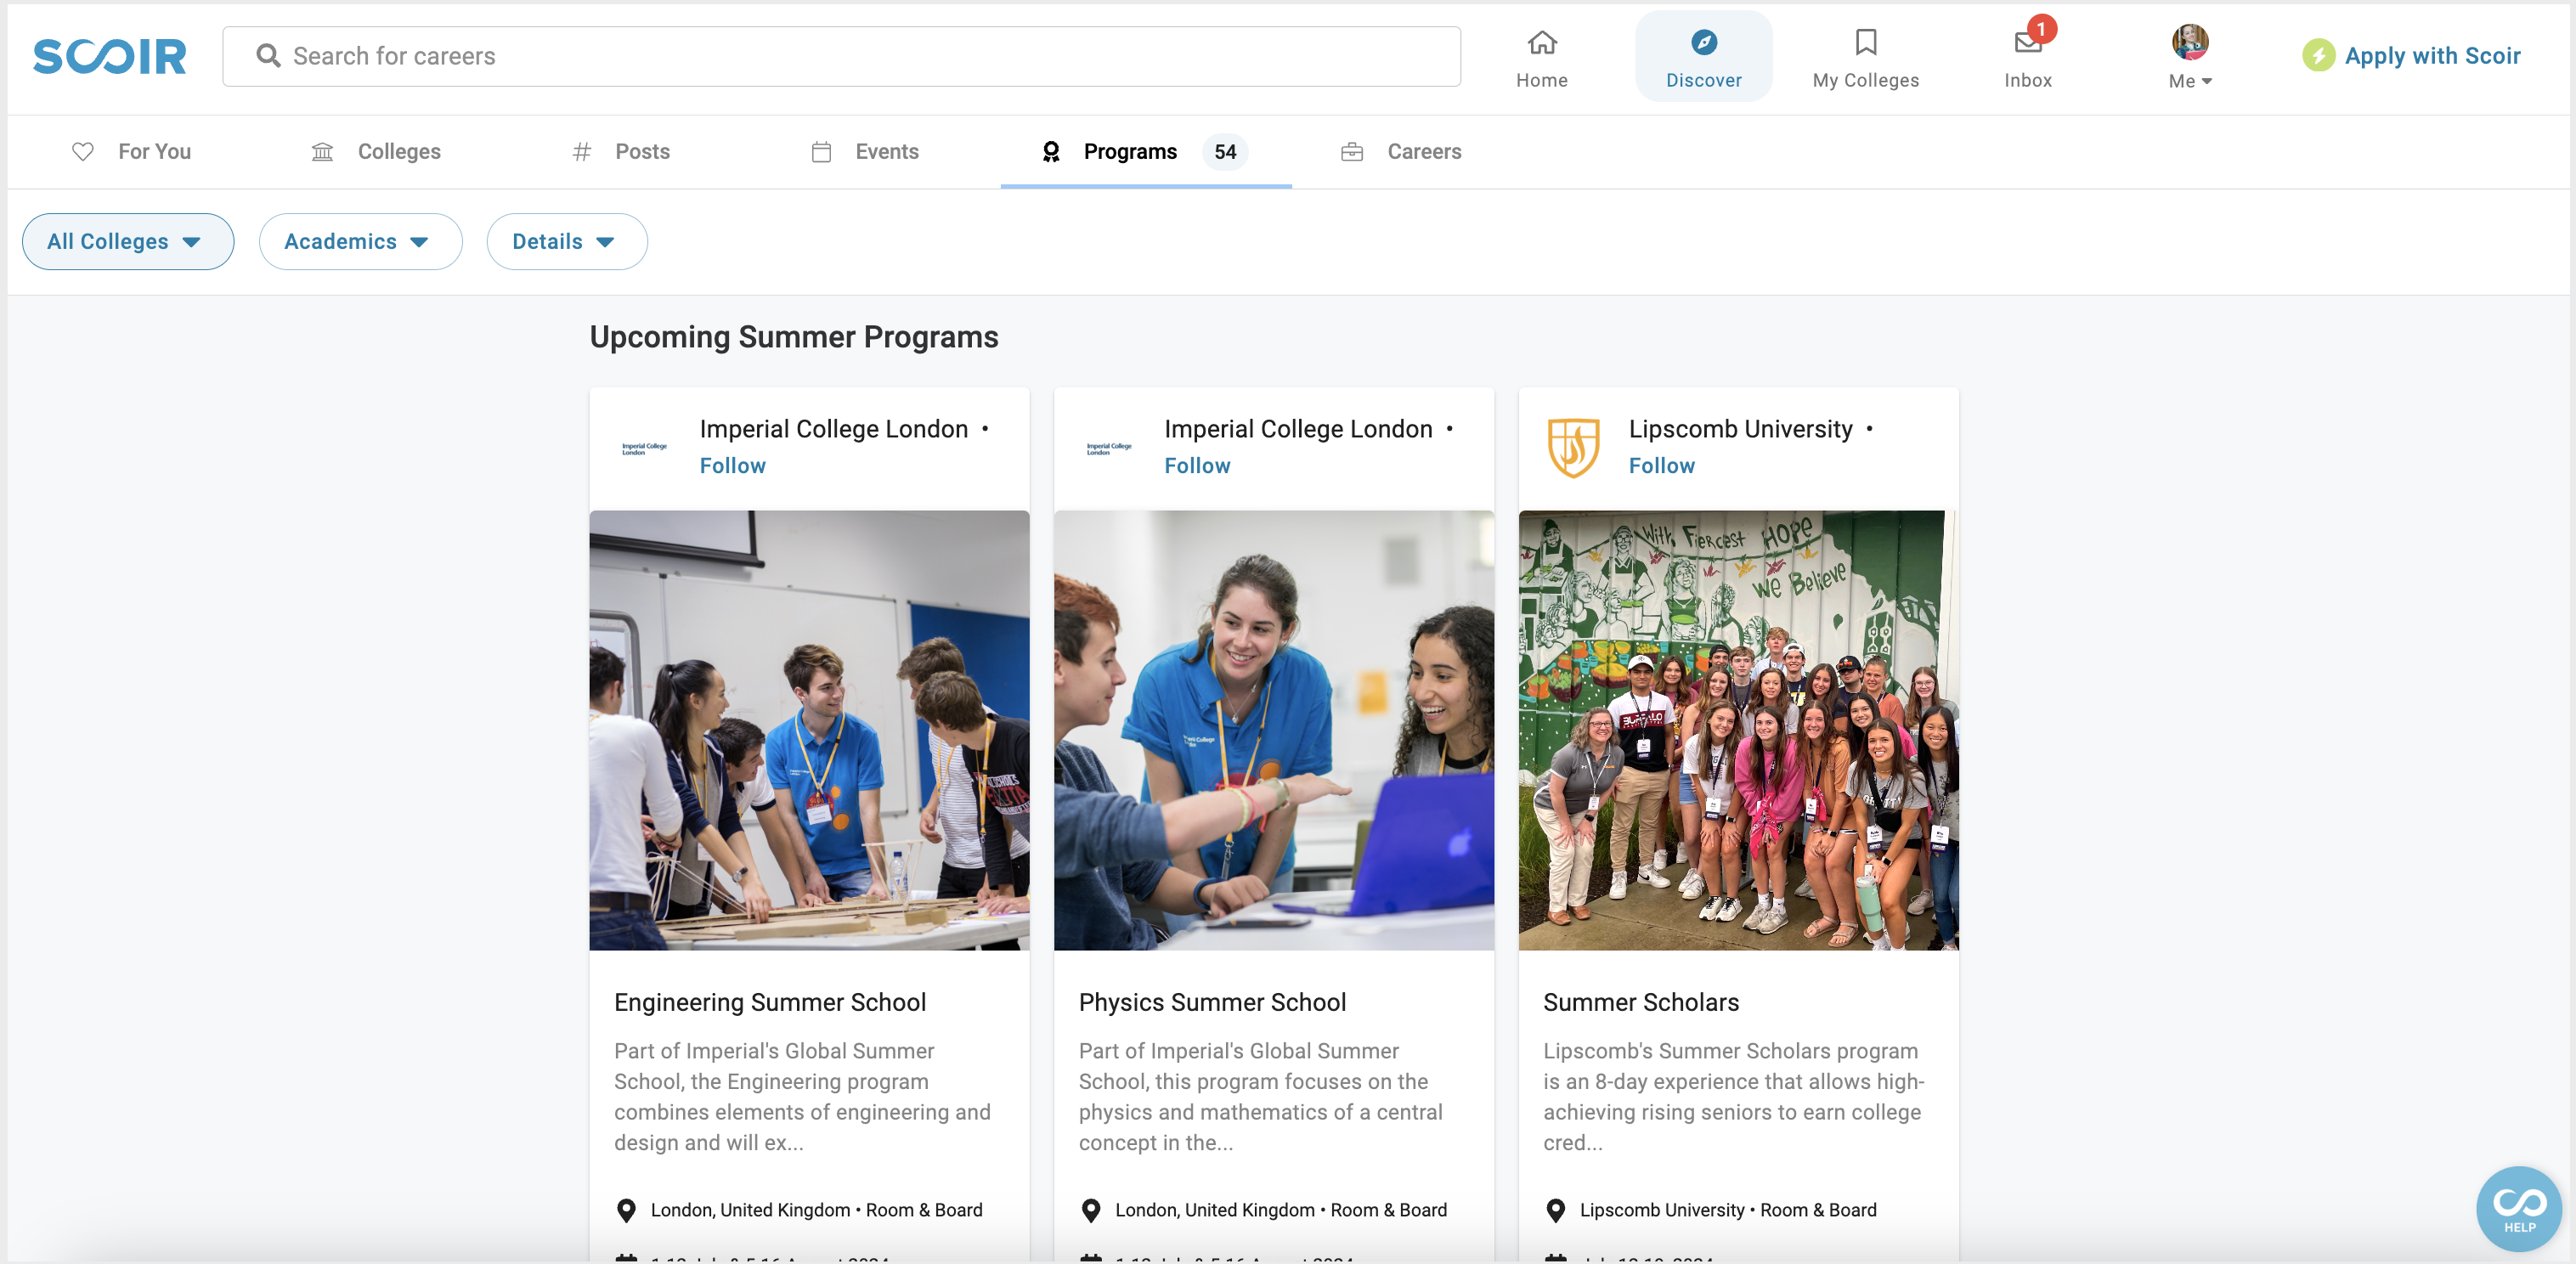The image size is (2576, 1264).
Task: Open the Physics Summer School title
Action: click(x=1212, y=1002)
